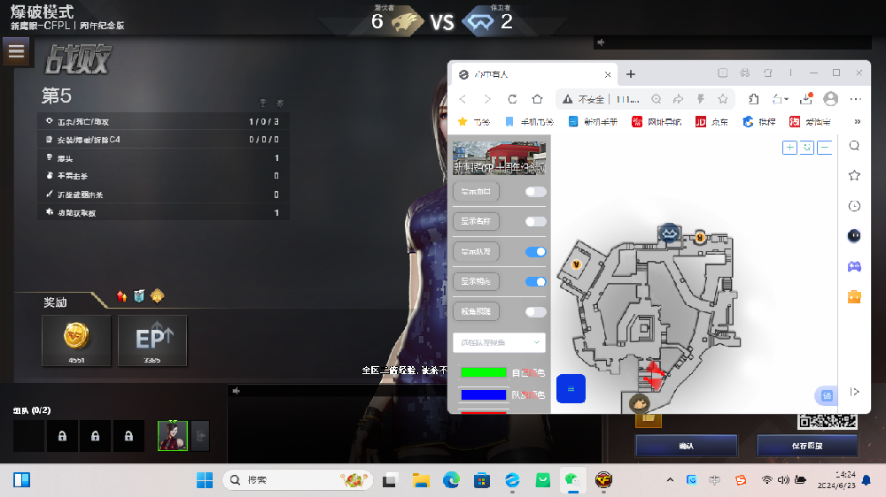Open the browser profile avatar
This screenshot has width=886, height=497.
[831, 99]
